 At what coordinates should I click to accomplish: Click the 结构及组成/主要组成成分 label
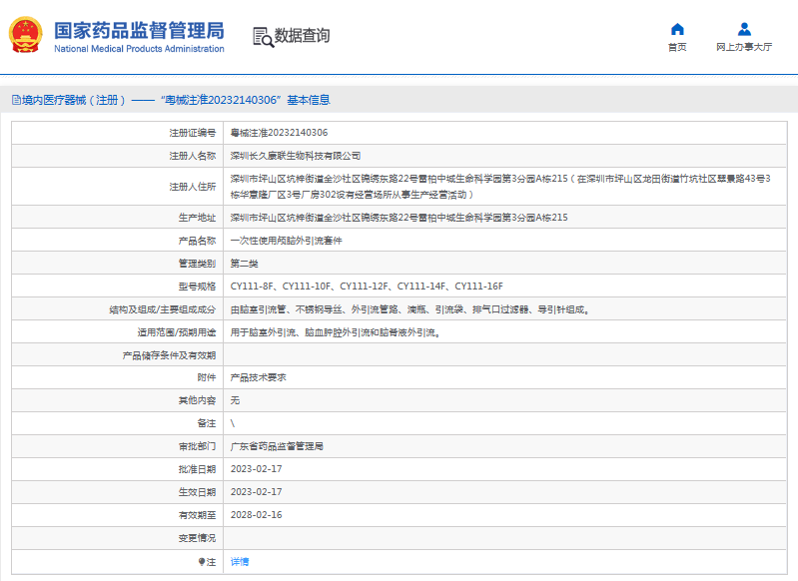point(163,309)
